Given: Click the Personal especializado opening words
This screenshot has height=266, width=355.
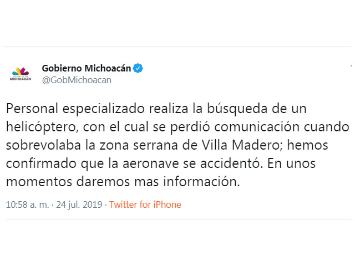Looking at the screenshot, I should (x=75, y=109).
